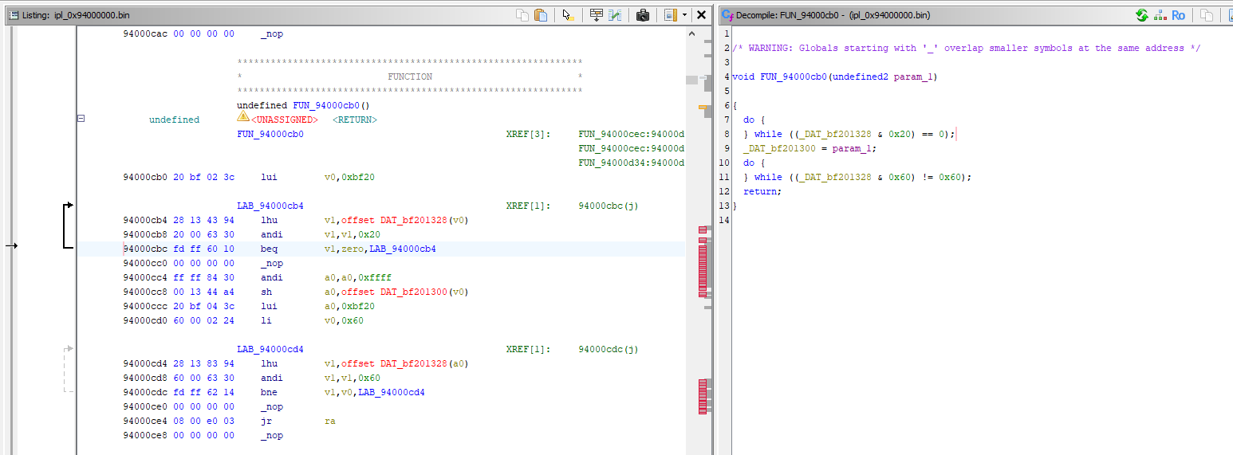The image size is (1233, 455).
Task: Collapse the FUN_94000cb0 function fold marker
Action: (81, 119)
